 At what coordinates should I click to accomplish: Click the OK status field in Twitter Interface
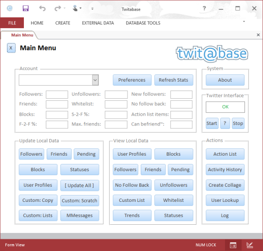(x=225, y=107)
